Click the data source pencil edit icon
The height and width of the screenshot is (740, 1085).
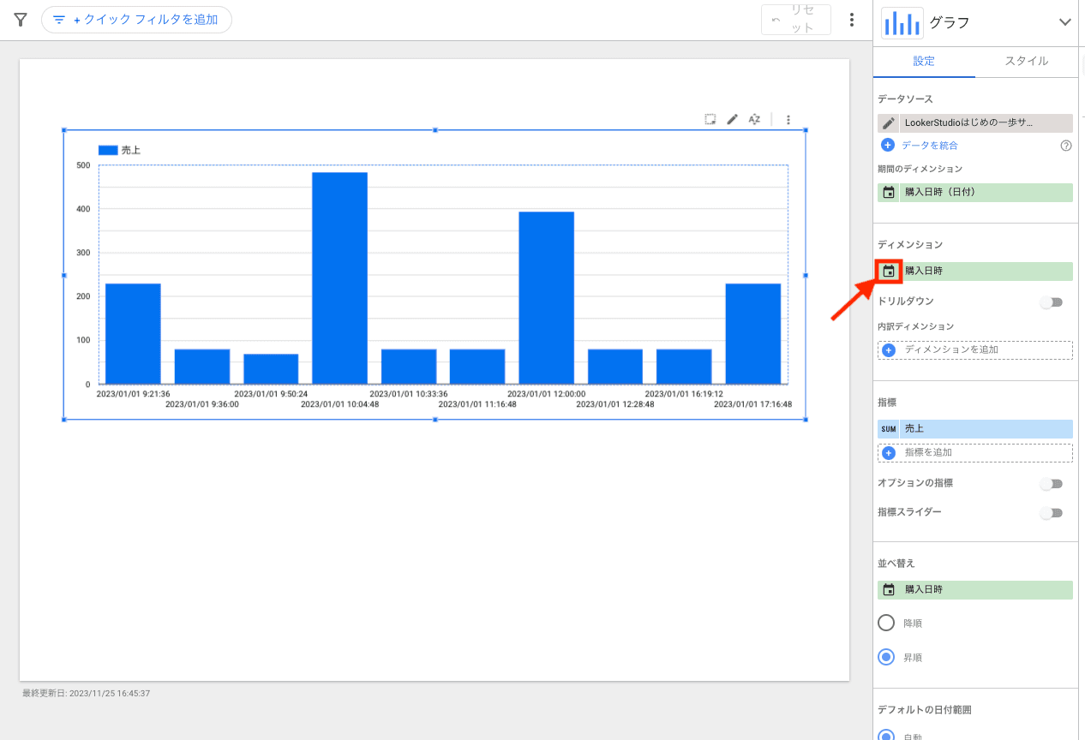pos(889,123)
